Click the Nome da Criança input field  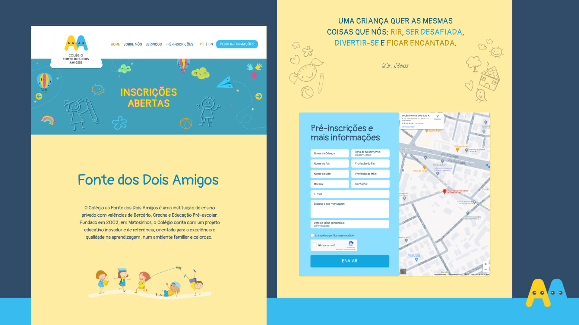[329, 153]
